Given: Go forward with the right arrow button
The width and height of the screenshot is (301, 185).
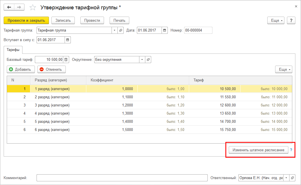Looking at the screenshot, I should [x=19, y=7].
